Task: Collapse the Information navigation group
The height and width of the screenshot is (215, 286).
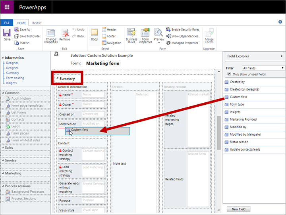Action: (3, 58)
